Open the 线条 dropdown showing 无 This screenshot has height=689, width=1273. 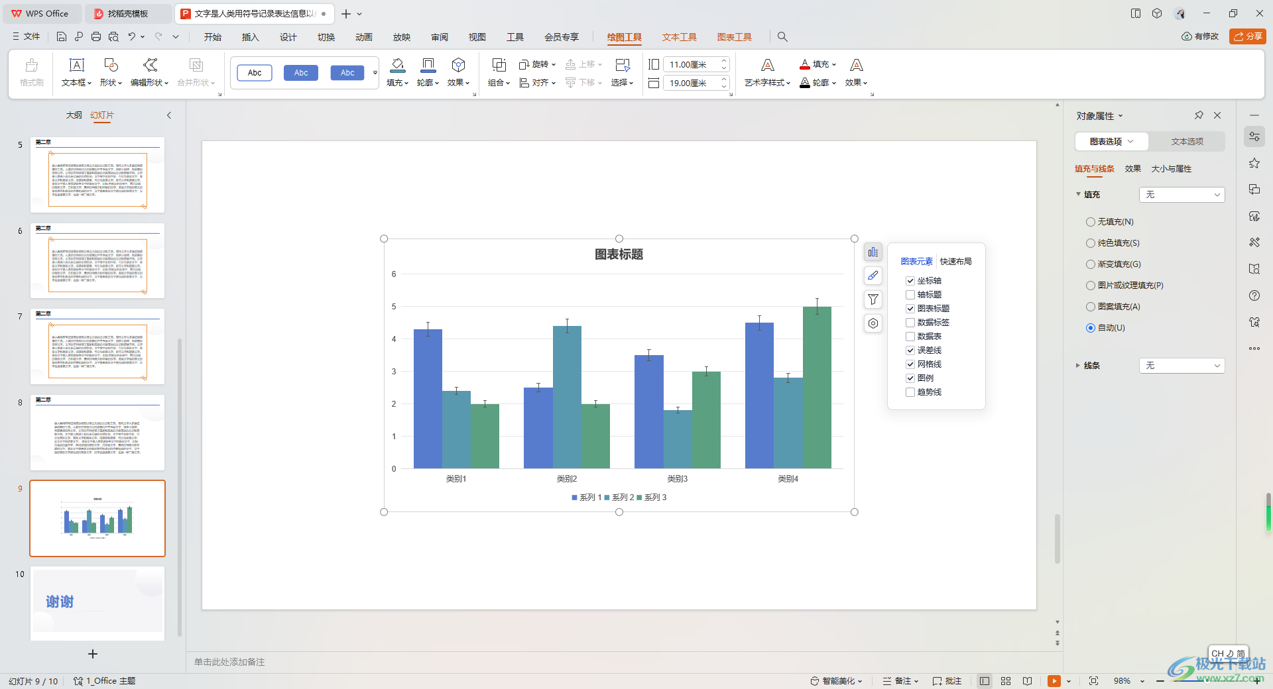tap(1182, 366)
